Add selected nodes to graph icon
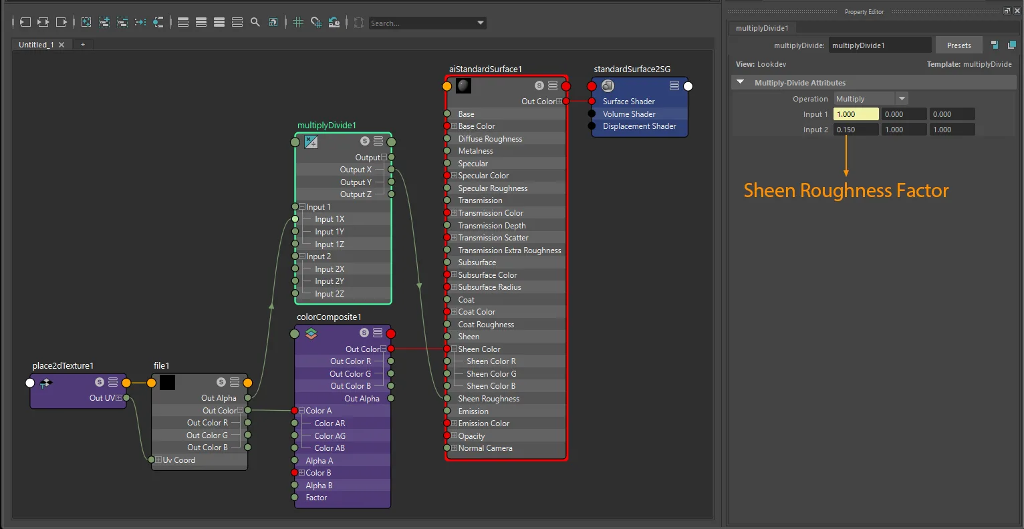 (x=104, y=22)
